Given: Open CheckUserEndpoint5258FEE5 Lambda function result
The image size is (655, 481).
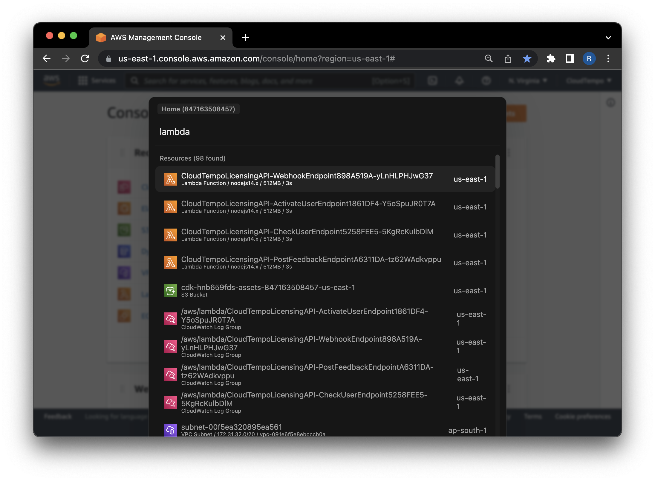Looking at the screenshot, I should [x=325, y=235].
